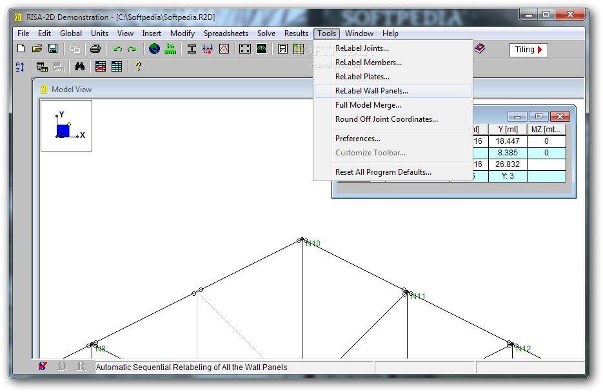
Task: Delete spreadsheet row with red X icon
Action: coord(101,67)
